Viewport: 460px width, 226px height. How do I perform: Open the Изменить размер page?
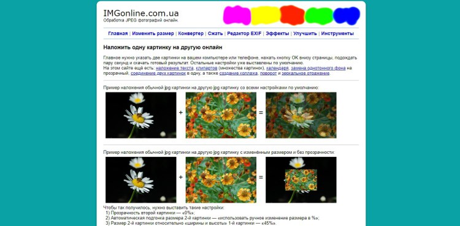[x=153, y=34]
